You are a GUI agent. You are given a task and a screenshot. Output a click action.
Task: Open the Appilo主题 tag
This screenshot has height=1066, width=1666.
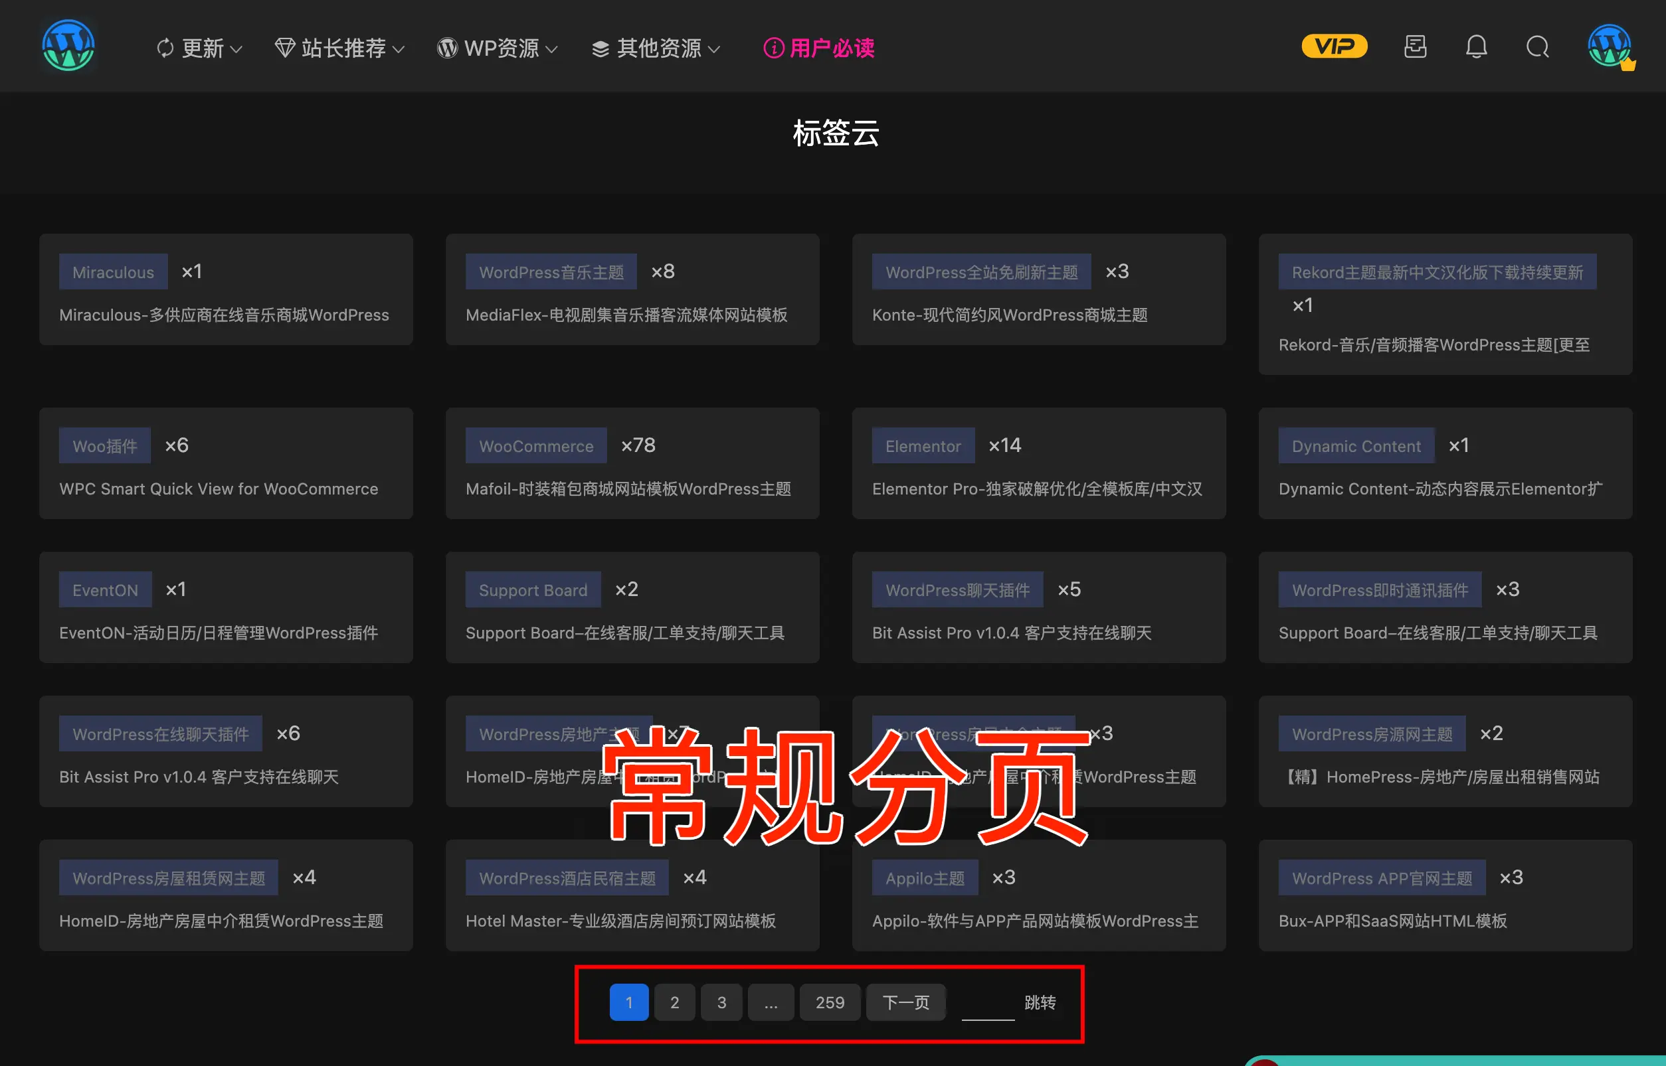[925, 877]
